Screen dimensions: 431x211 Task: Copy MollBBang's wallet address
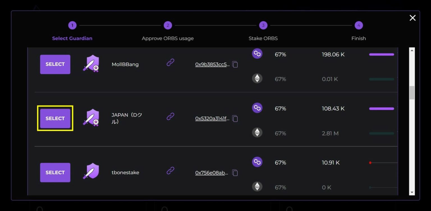(235, 64)
